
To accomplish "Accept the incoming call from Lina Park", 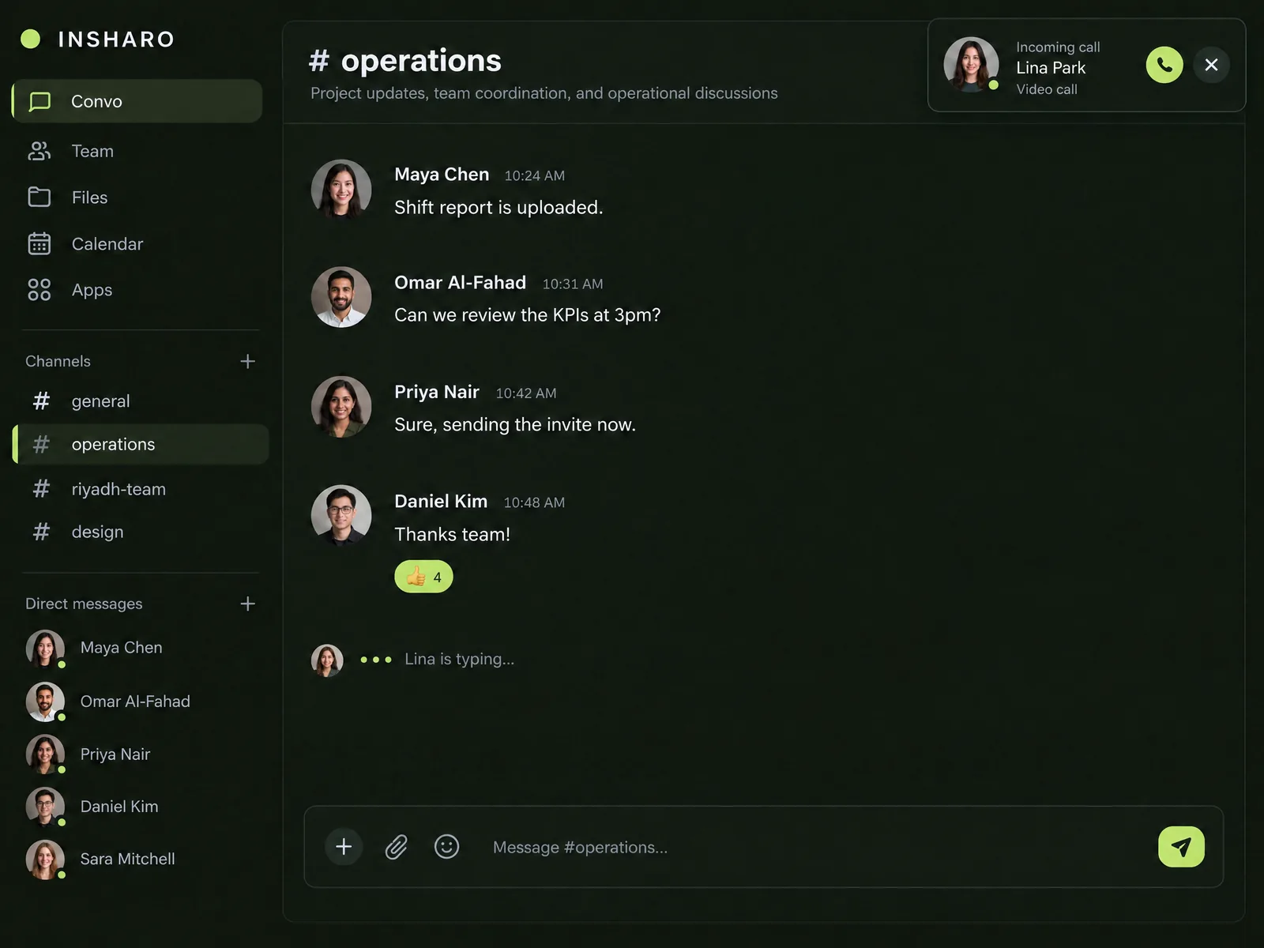I will (x=1164, y=65).
